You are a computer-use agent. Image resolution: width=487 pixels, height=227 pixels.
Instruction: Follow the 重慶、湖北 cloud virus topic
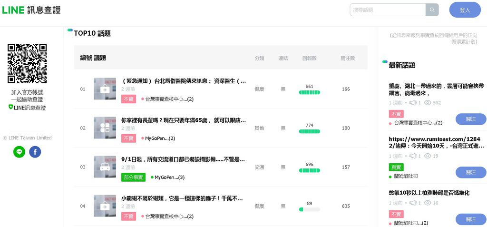click(x=470, y=119)
